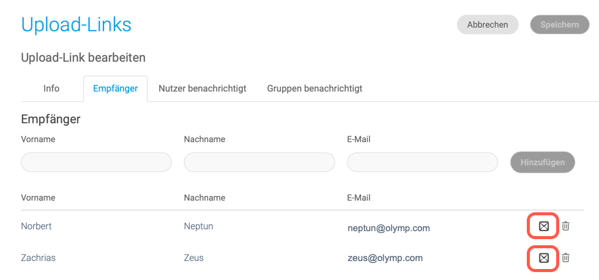The image size is (599, 280).
Task: Click the Abbrechen button
Action: tap(488, 25)
